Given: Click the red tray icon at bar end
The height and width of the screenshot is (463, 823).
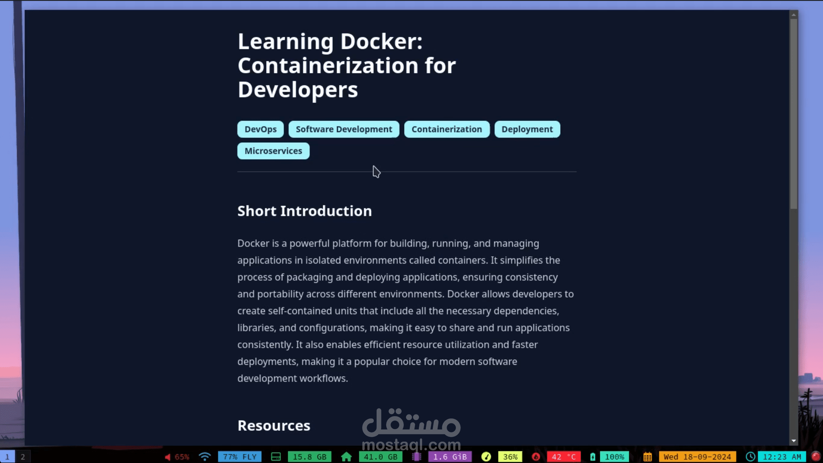Looking at the screenshot, I should click(816, 457).
